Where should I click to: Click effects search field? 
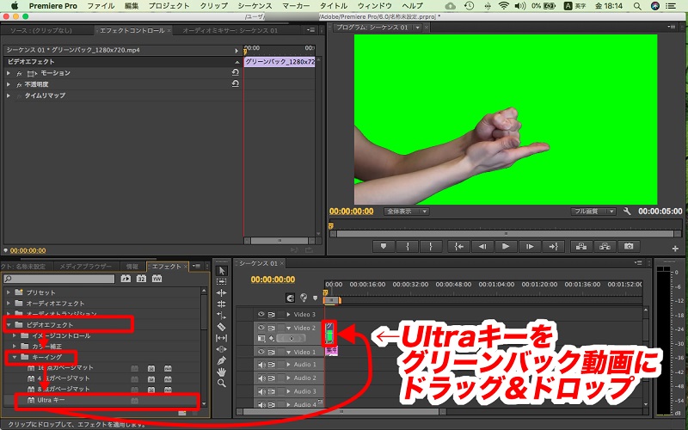(x=59, y=279)
